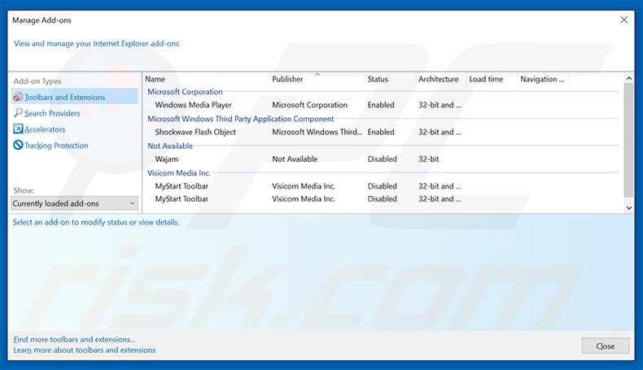Click the 32-bit architecture cell of Wajam

(x=428, y=159)
